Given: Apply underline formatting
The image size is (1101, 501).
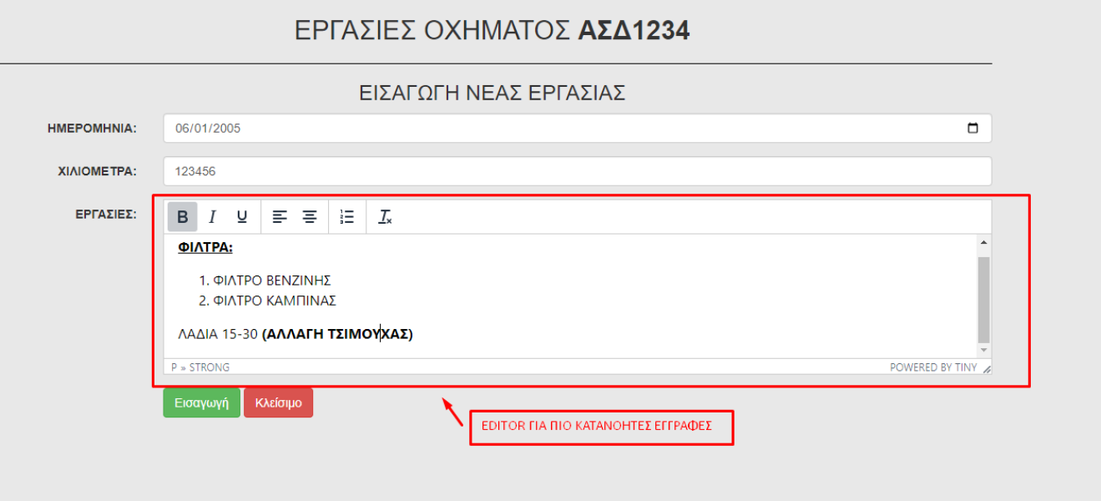Looking at the screenshot, I should click(242, 217).
